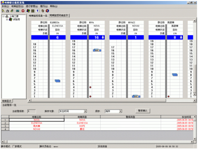
Task: Click the key-shaped login toolbar icon
Action: point(3,11)
